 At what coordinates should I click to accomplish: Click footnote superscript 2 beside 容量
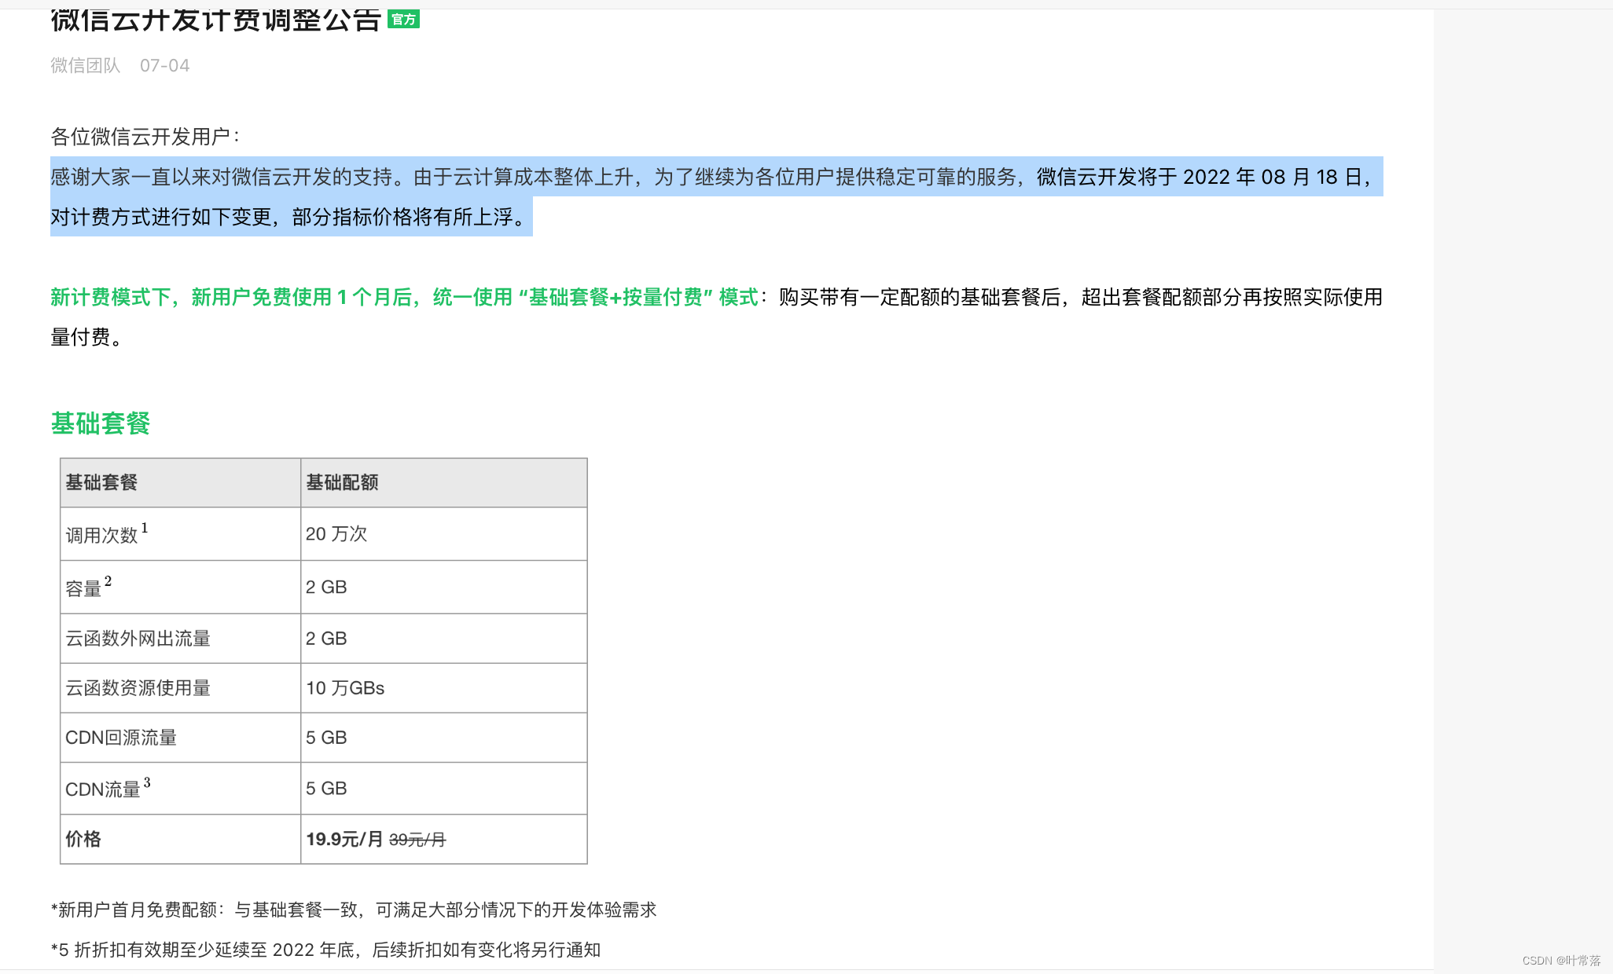[108, 581]
